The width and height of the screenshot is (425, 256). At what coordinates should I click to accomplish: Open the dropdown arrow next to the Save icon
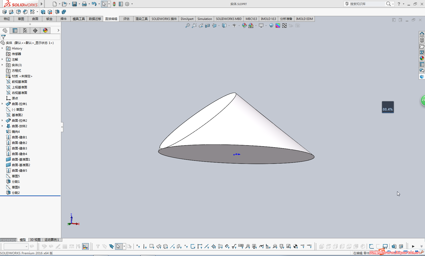[x=79, y=4]
